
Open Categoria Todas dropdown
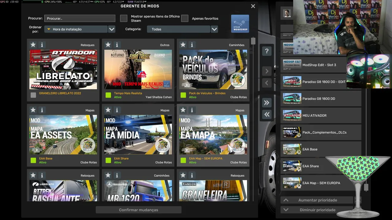pyautogui.click(x=179, y=29)
